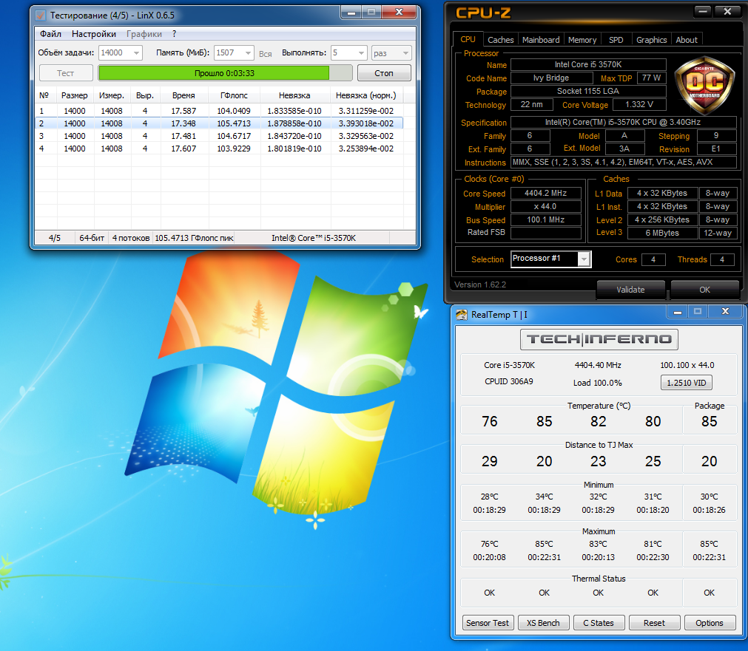Viewport: 748px width, 651px height.
Task: Click the TechInferno logo in RealTemp
Action: pyautogui.click(x=599, y=339)
